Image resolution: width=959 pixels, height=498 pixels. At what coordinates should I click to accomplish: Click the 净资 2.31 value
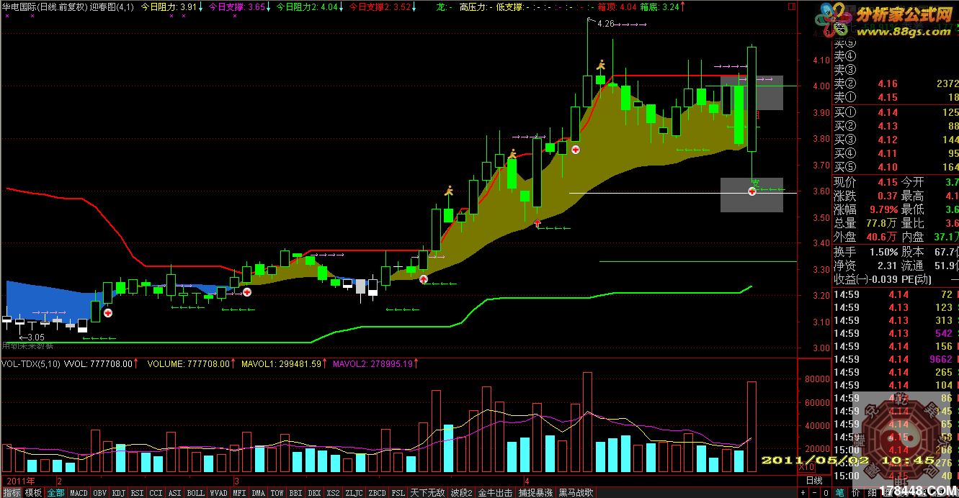coord(888,266)
